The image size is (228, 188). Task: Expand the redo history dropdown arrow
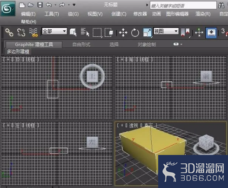[x=69, y=5]
